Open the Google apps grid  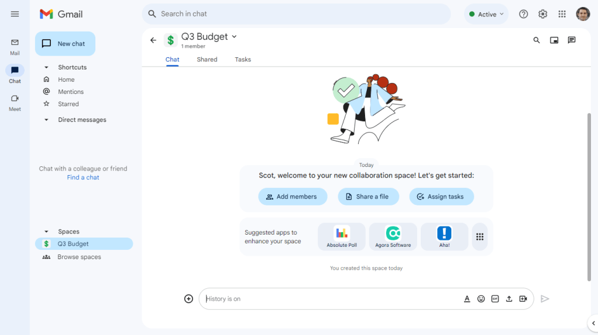(562, 14)
